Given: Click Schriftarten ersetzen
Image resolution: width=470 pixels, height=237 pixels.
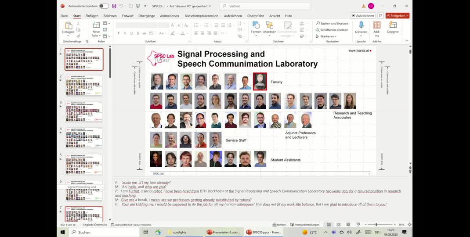Looking at the screenshot, I should coord(332,30).
